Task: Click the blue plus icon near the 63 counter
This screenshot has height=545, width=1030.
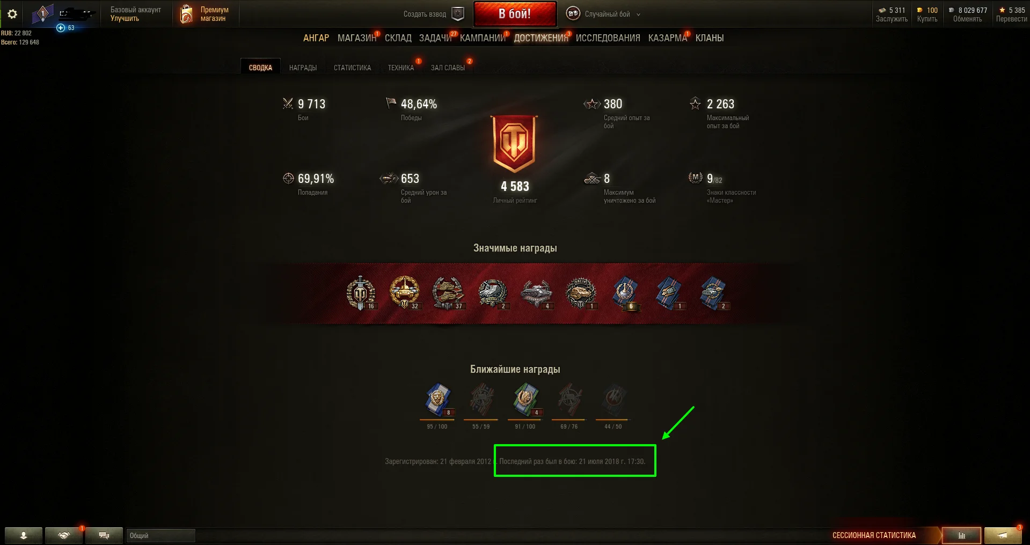Action: (x=61, y=28)
